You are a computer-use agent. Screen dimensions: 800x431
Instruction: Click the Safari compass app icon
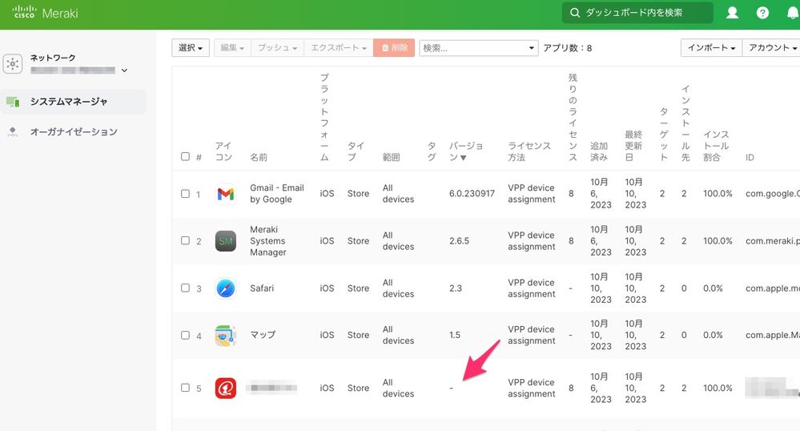click(226, 288)
